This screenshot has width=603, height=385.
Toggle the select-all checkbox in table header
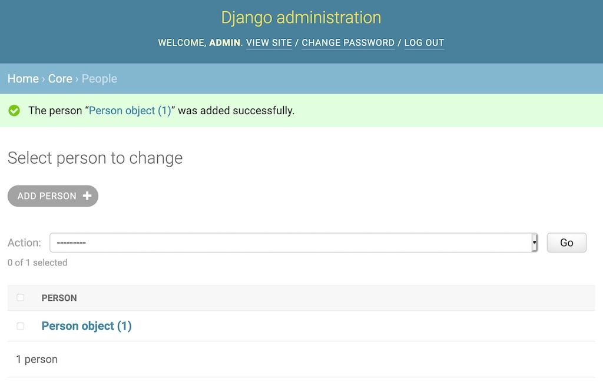point(21,298)
